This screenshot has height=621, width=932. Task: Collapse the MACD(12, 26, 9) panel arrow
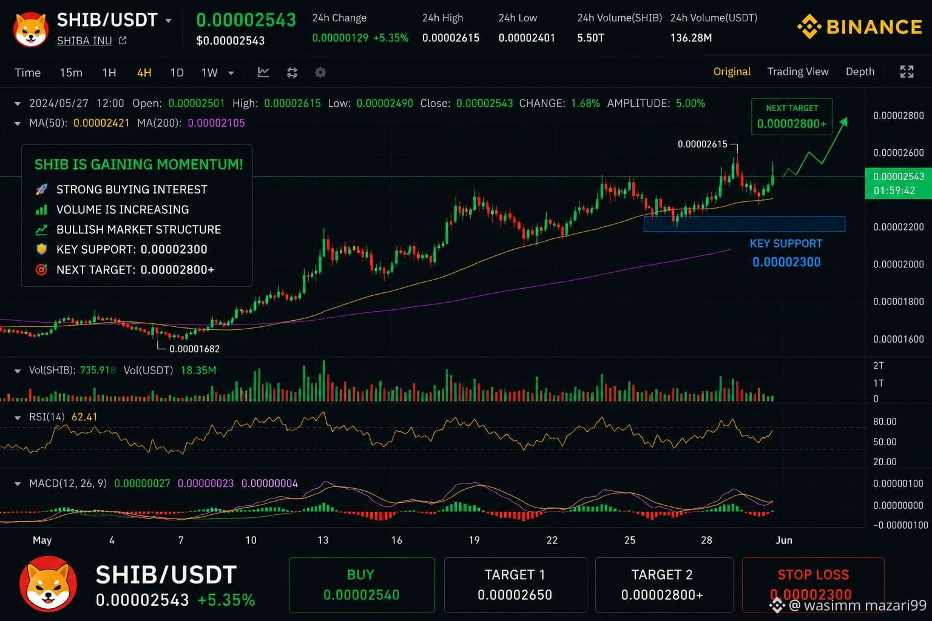point(18,484)
